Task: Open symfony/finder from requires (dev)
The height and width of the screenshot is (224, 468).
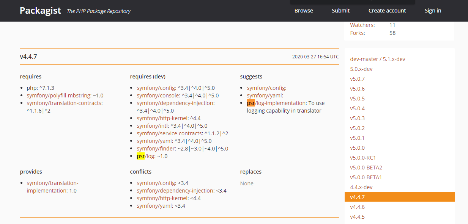Action: click(156, 148)
